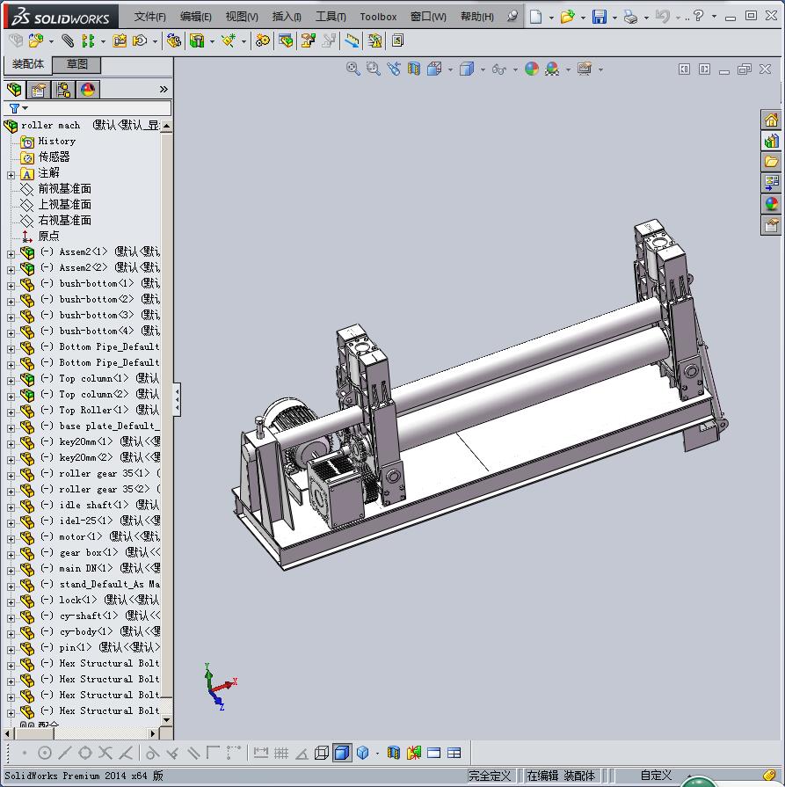Expand the motor<1> component node
This screenshot has width=785, height=787.
click(x=11, y=540)
